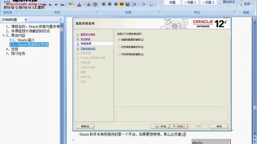The height and width of the screenshot is (144, 257).
Task: Toggle character shading (A) button
Action: click(x=88, y=4)
